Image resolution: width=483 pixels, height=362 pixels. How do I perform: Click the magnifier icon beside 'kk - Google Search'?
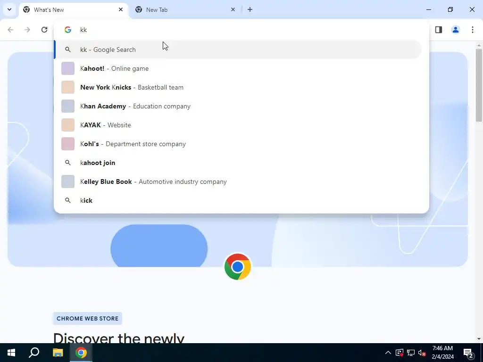coord(68,49)
